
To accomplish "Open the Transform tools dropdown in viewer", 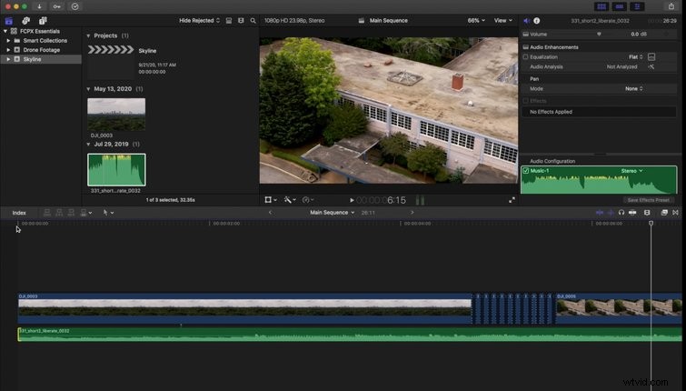I will (x=271, y=200).
